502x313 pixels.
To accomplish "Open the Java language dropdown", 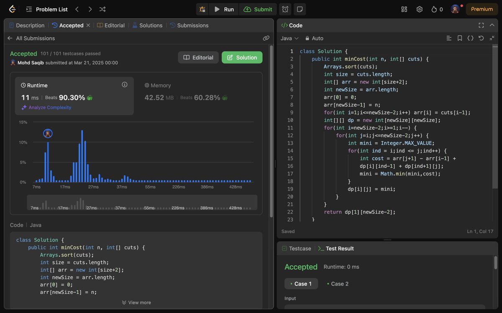I will pyautogui.click(x=289, y=38).
